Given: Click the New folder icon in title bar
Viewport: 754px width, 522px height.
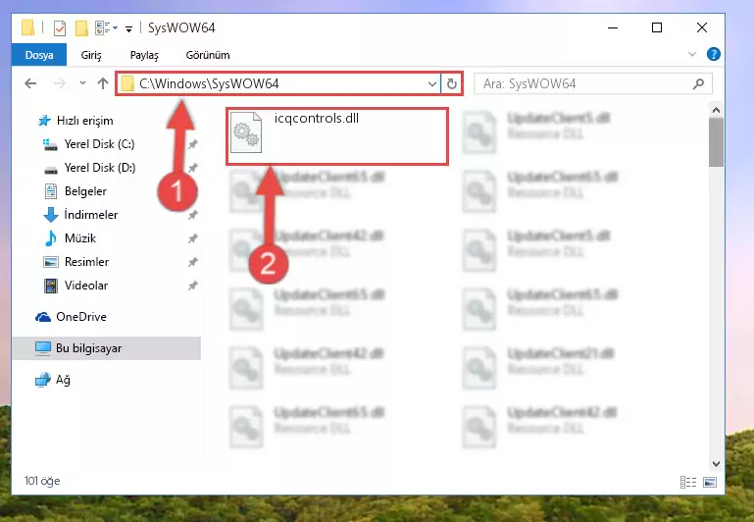Looking at the screenshot, I should (x=81, y=28).
